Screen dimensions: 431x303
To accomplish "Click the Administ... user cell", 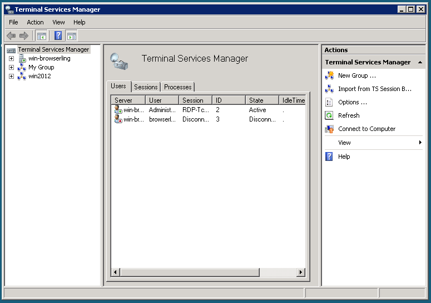I will click(x=162, y=110).
